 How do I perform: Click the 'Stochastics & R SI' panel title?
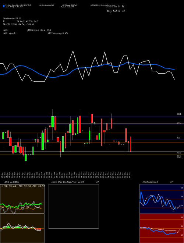pyautogui.click(x=158, y=182)
